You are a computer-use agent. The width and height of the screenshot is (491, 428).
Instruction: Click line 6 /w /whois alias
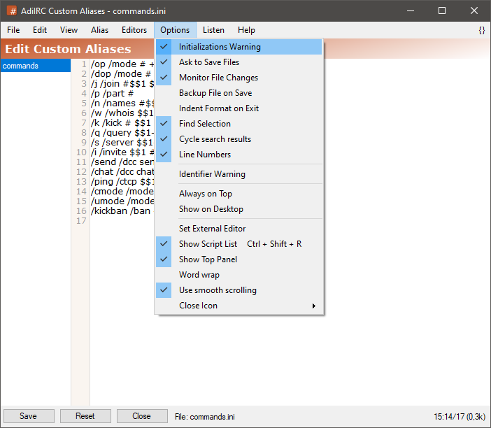122,113
